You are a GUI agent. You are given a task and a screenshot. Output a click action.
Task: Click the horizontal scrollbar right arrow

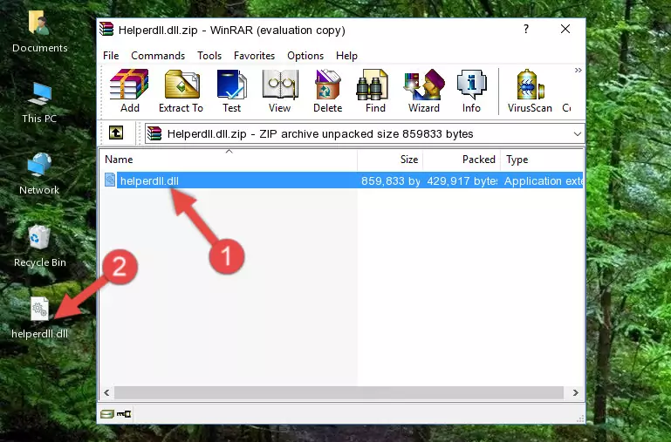pyautogui.click(x=576, y=392)
